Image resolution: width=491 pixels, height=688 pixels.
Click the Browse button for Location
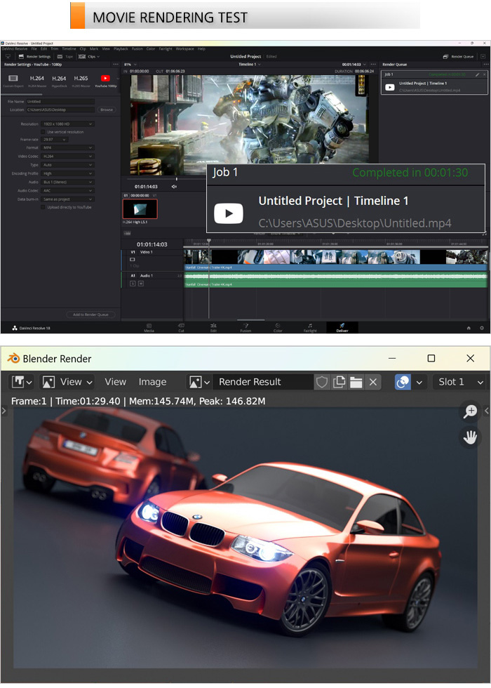tap(106, 110)
